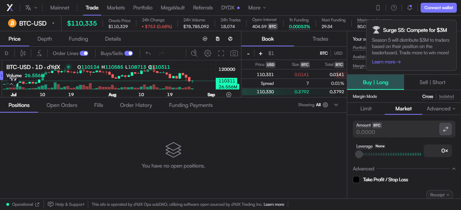461x210 pixels.
Task: Click the Bitcoin coin icon
Action: tap(12, 23)
